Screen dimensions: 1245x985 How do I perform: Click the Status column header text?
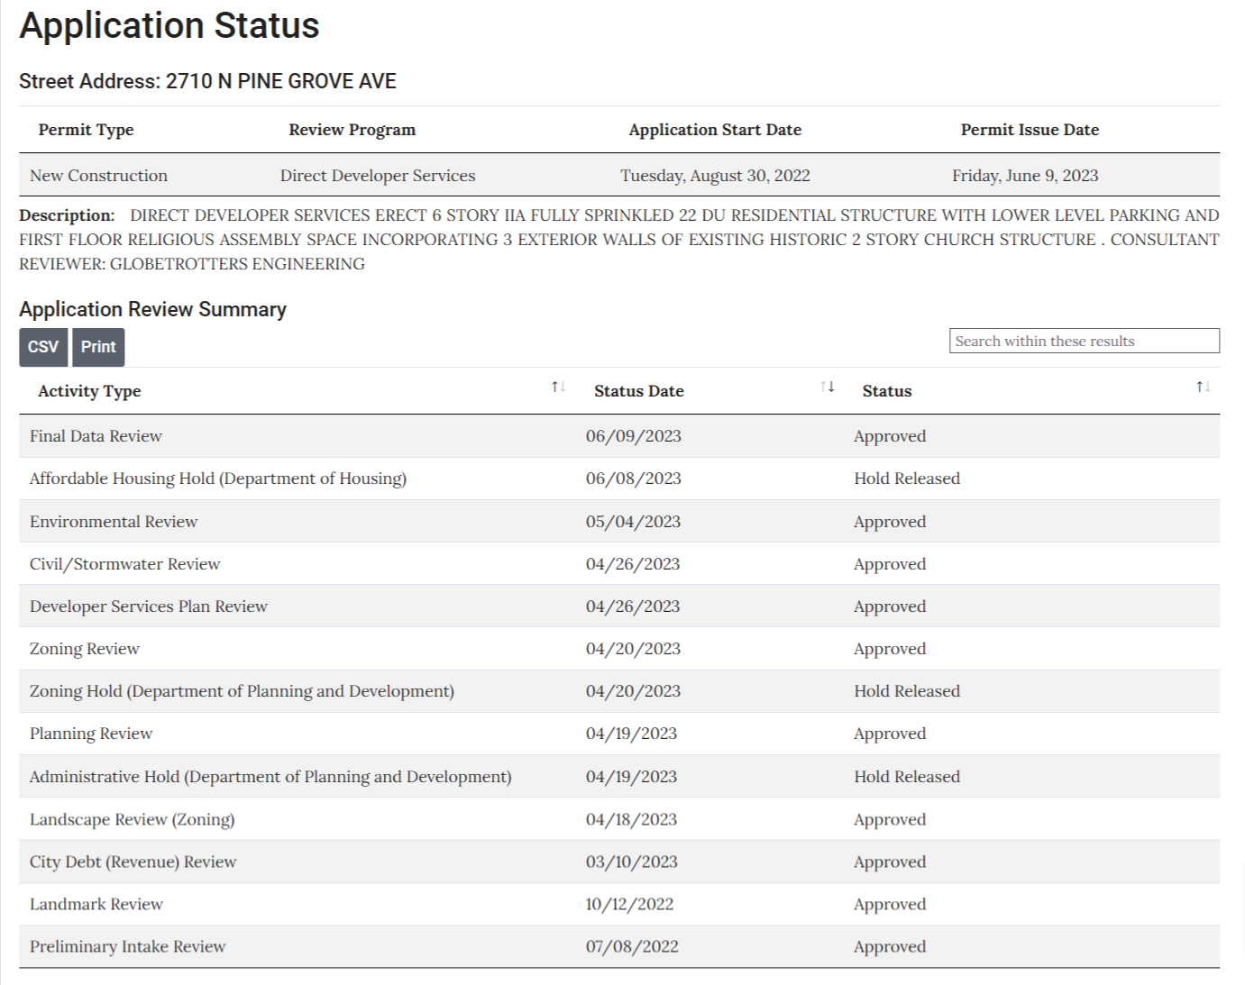[886, 391]
